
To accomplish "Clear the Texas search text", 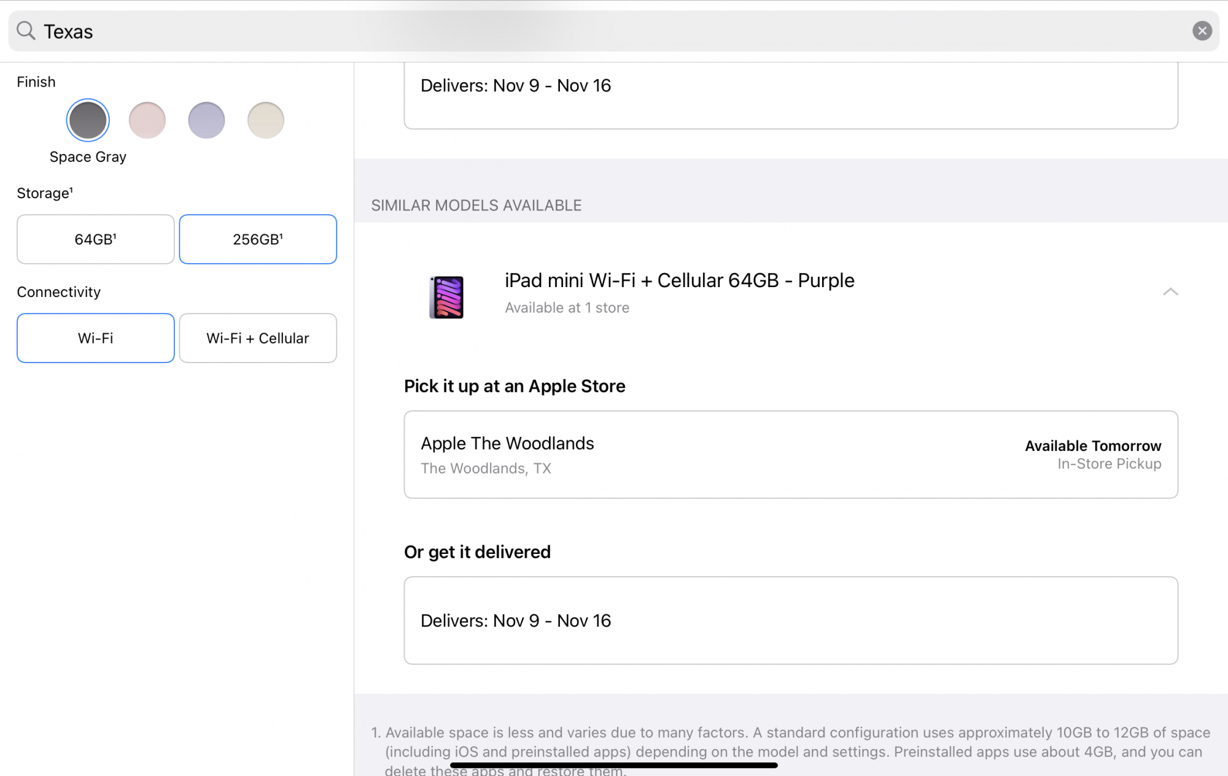I will click(1202, 31).
